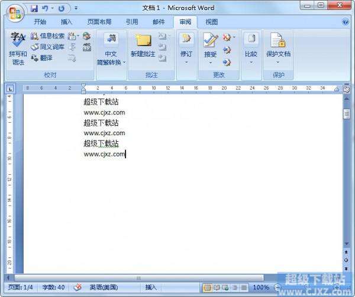This screenshot has height=297, width=355.
Task: Switch to print layout view
Action: [207, 288]
